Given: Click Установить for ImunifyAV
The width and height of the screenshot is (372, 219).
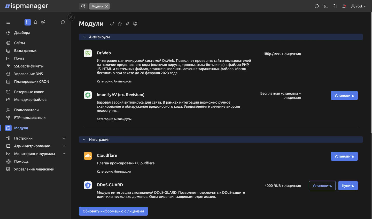Looking at the screenshot, I should click(344, 95).
